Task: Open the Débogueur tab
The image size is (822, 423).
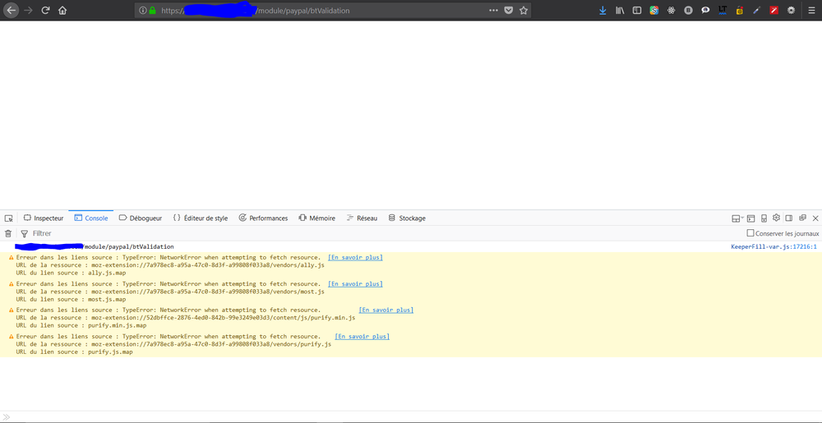Action: [141, 218]
